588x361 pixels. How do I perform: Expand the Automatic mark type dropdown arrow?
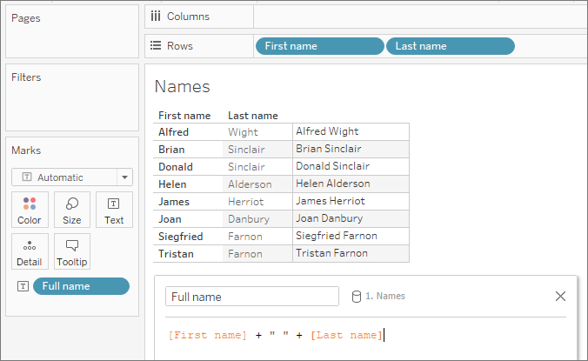[x=125, y=177]
